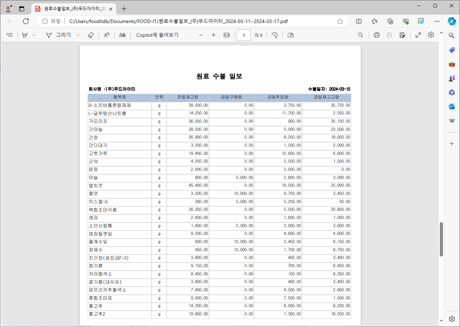Click value 45,400.00 in 멸치젓 row
Screen dimensions: 460x327
198,185
